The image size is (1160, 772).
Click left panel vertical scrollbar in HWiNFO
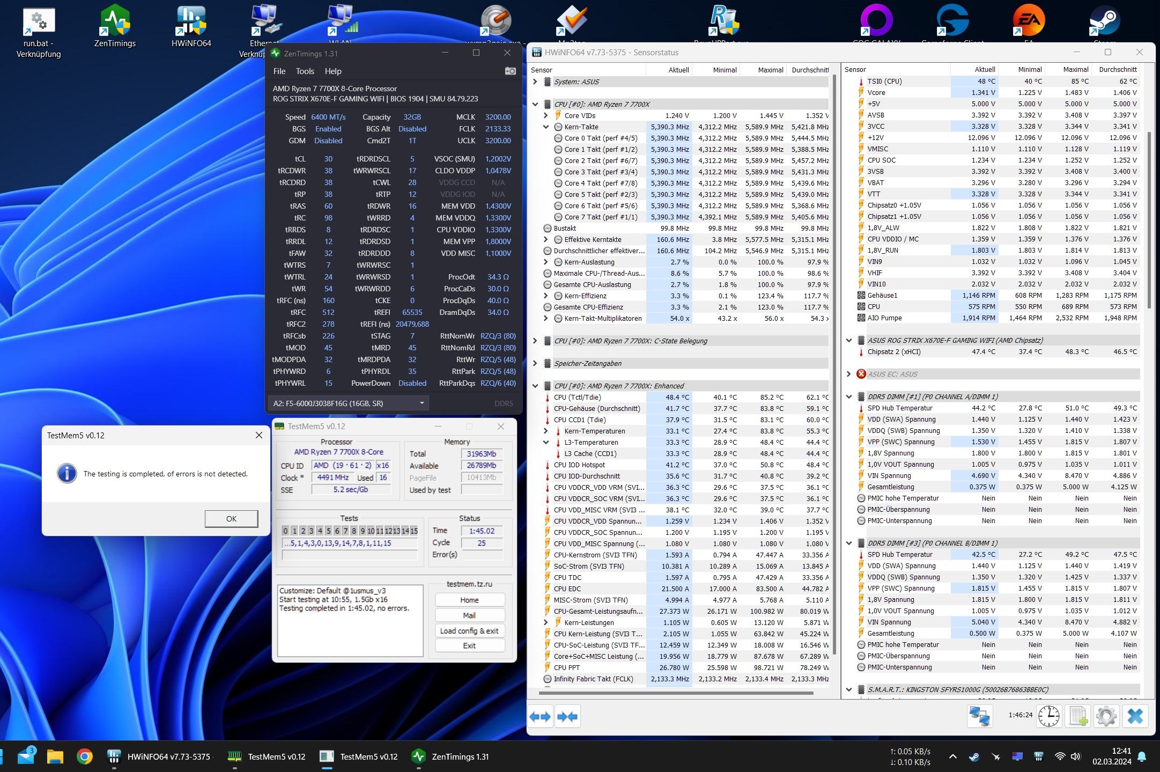[x=834, y=365]
